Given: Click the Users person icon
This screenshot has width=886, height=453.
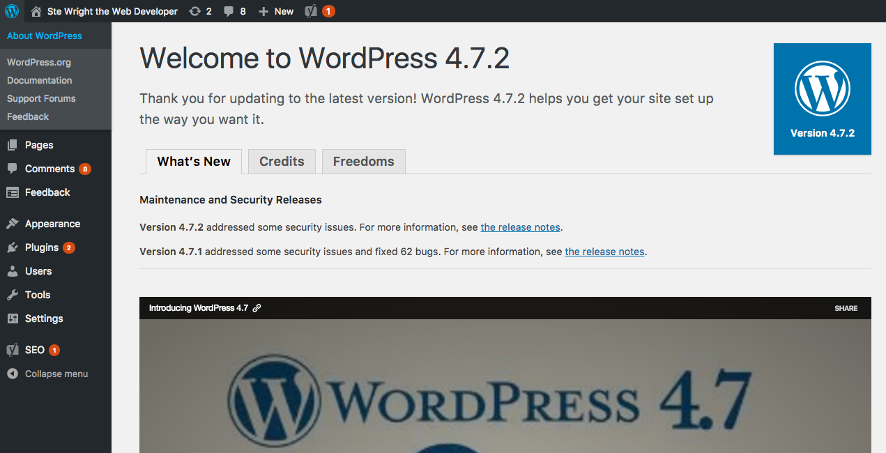Looking at the screenshot, I should coord(13,271).
